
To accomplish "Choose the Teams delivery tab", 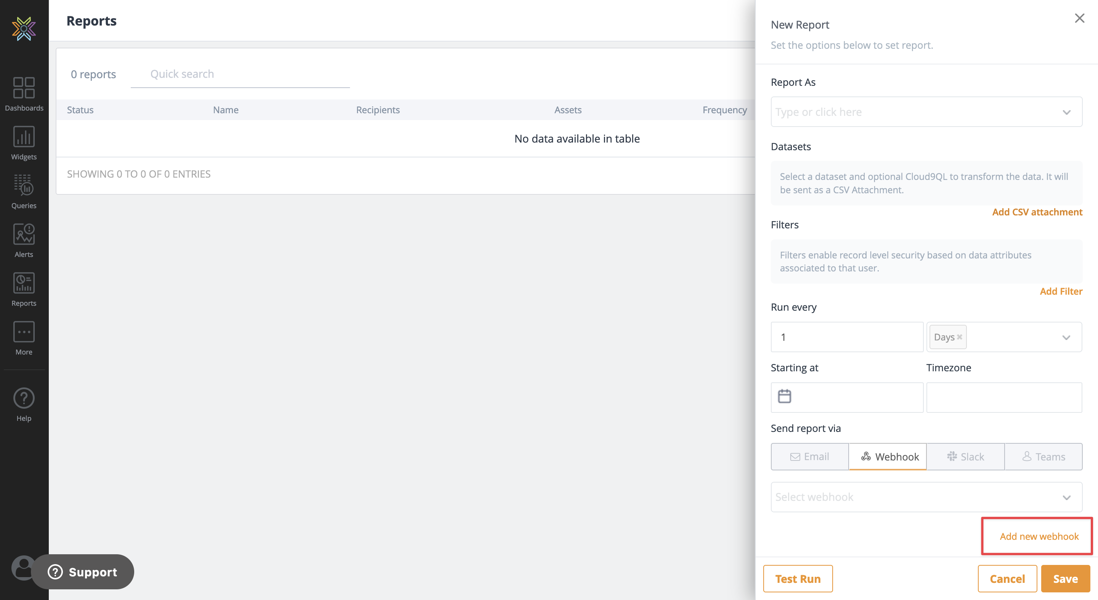I will pos(1043,457).
